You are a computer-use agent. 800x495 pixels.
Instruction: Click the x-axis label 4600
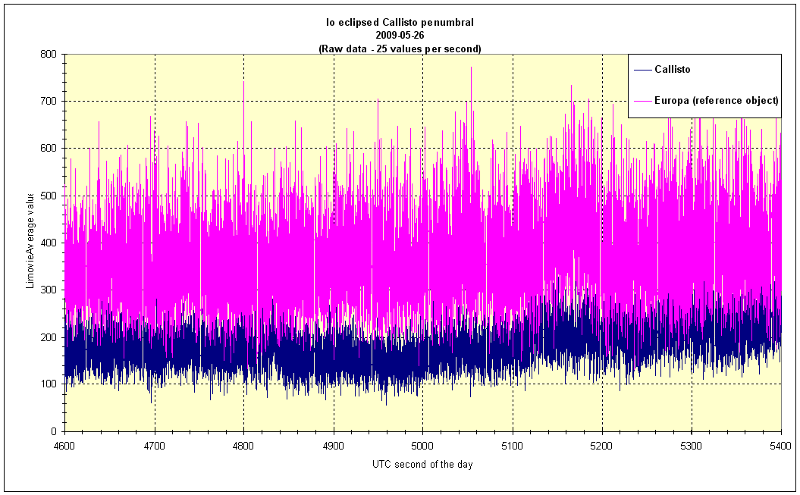point(64,446)
